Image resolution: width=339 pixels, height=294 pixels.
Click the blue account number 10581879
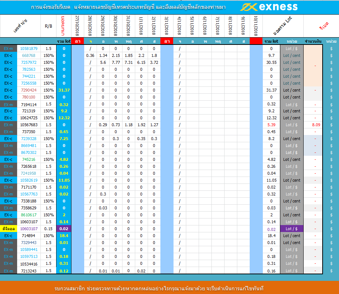click(x=28, y=49)
